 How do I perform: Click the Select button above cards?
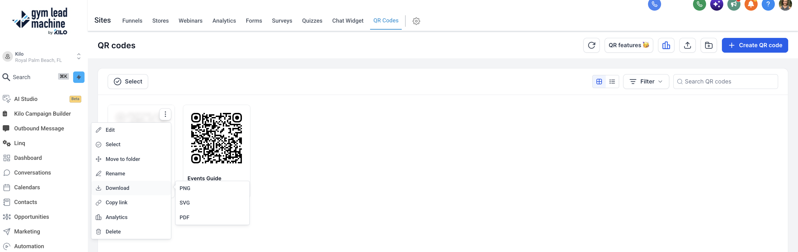click(x=128, y=82)
